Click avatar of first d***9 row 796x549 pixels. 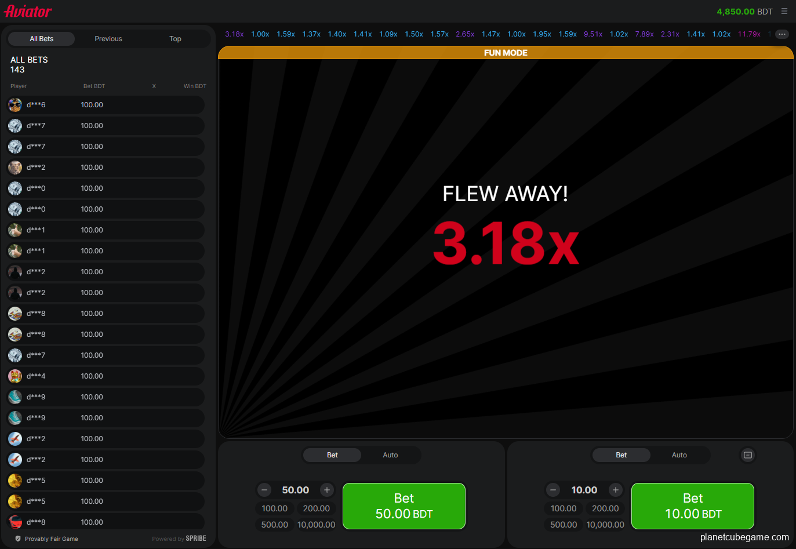pyautogui.click(x=15, y=397)
